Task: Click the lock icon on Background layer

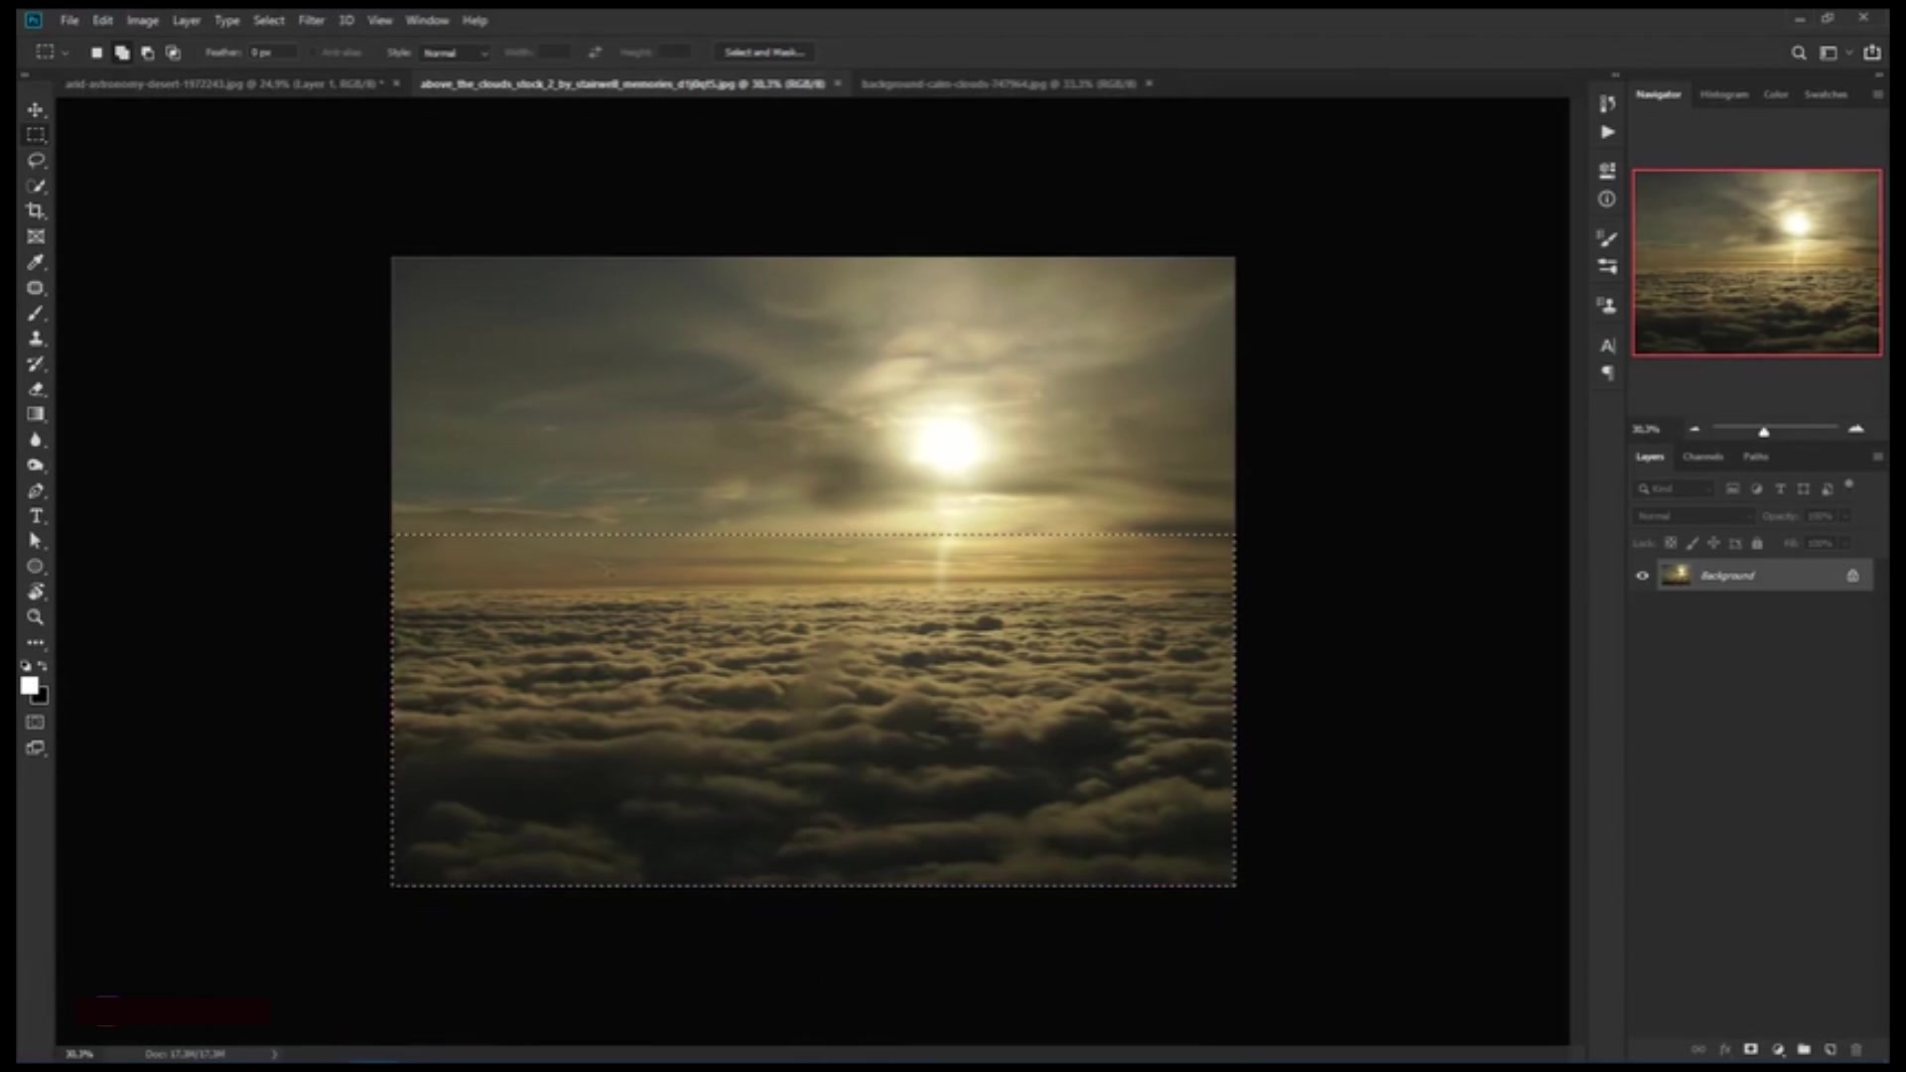Action: [x=1852, y=576]
